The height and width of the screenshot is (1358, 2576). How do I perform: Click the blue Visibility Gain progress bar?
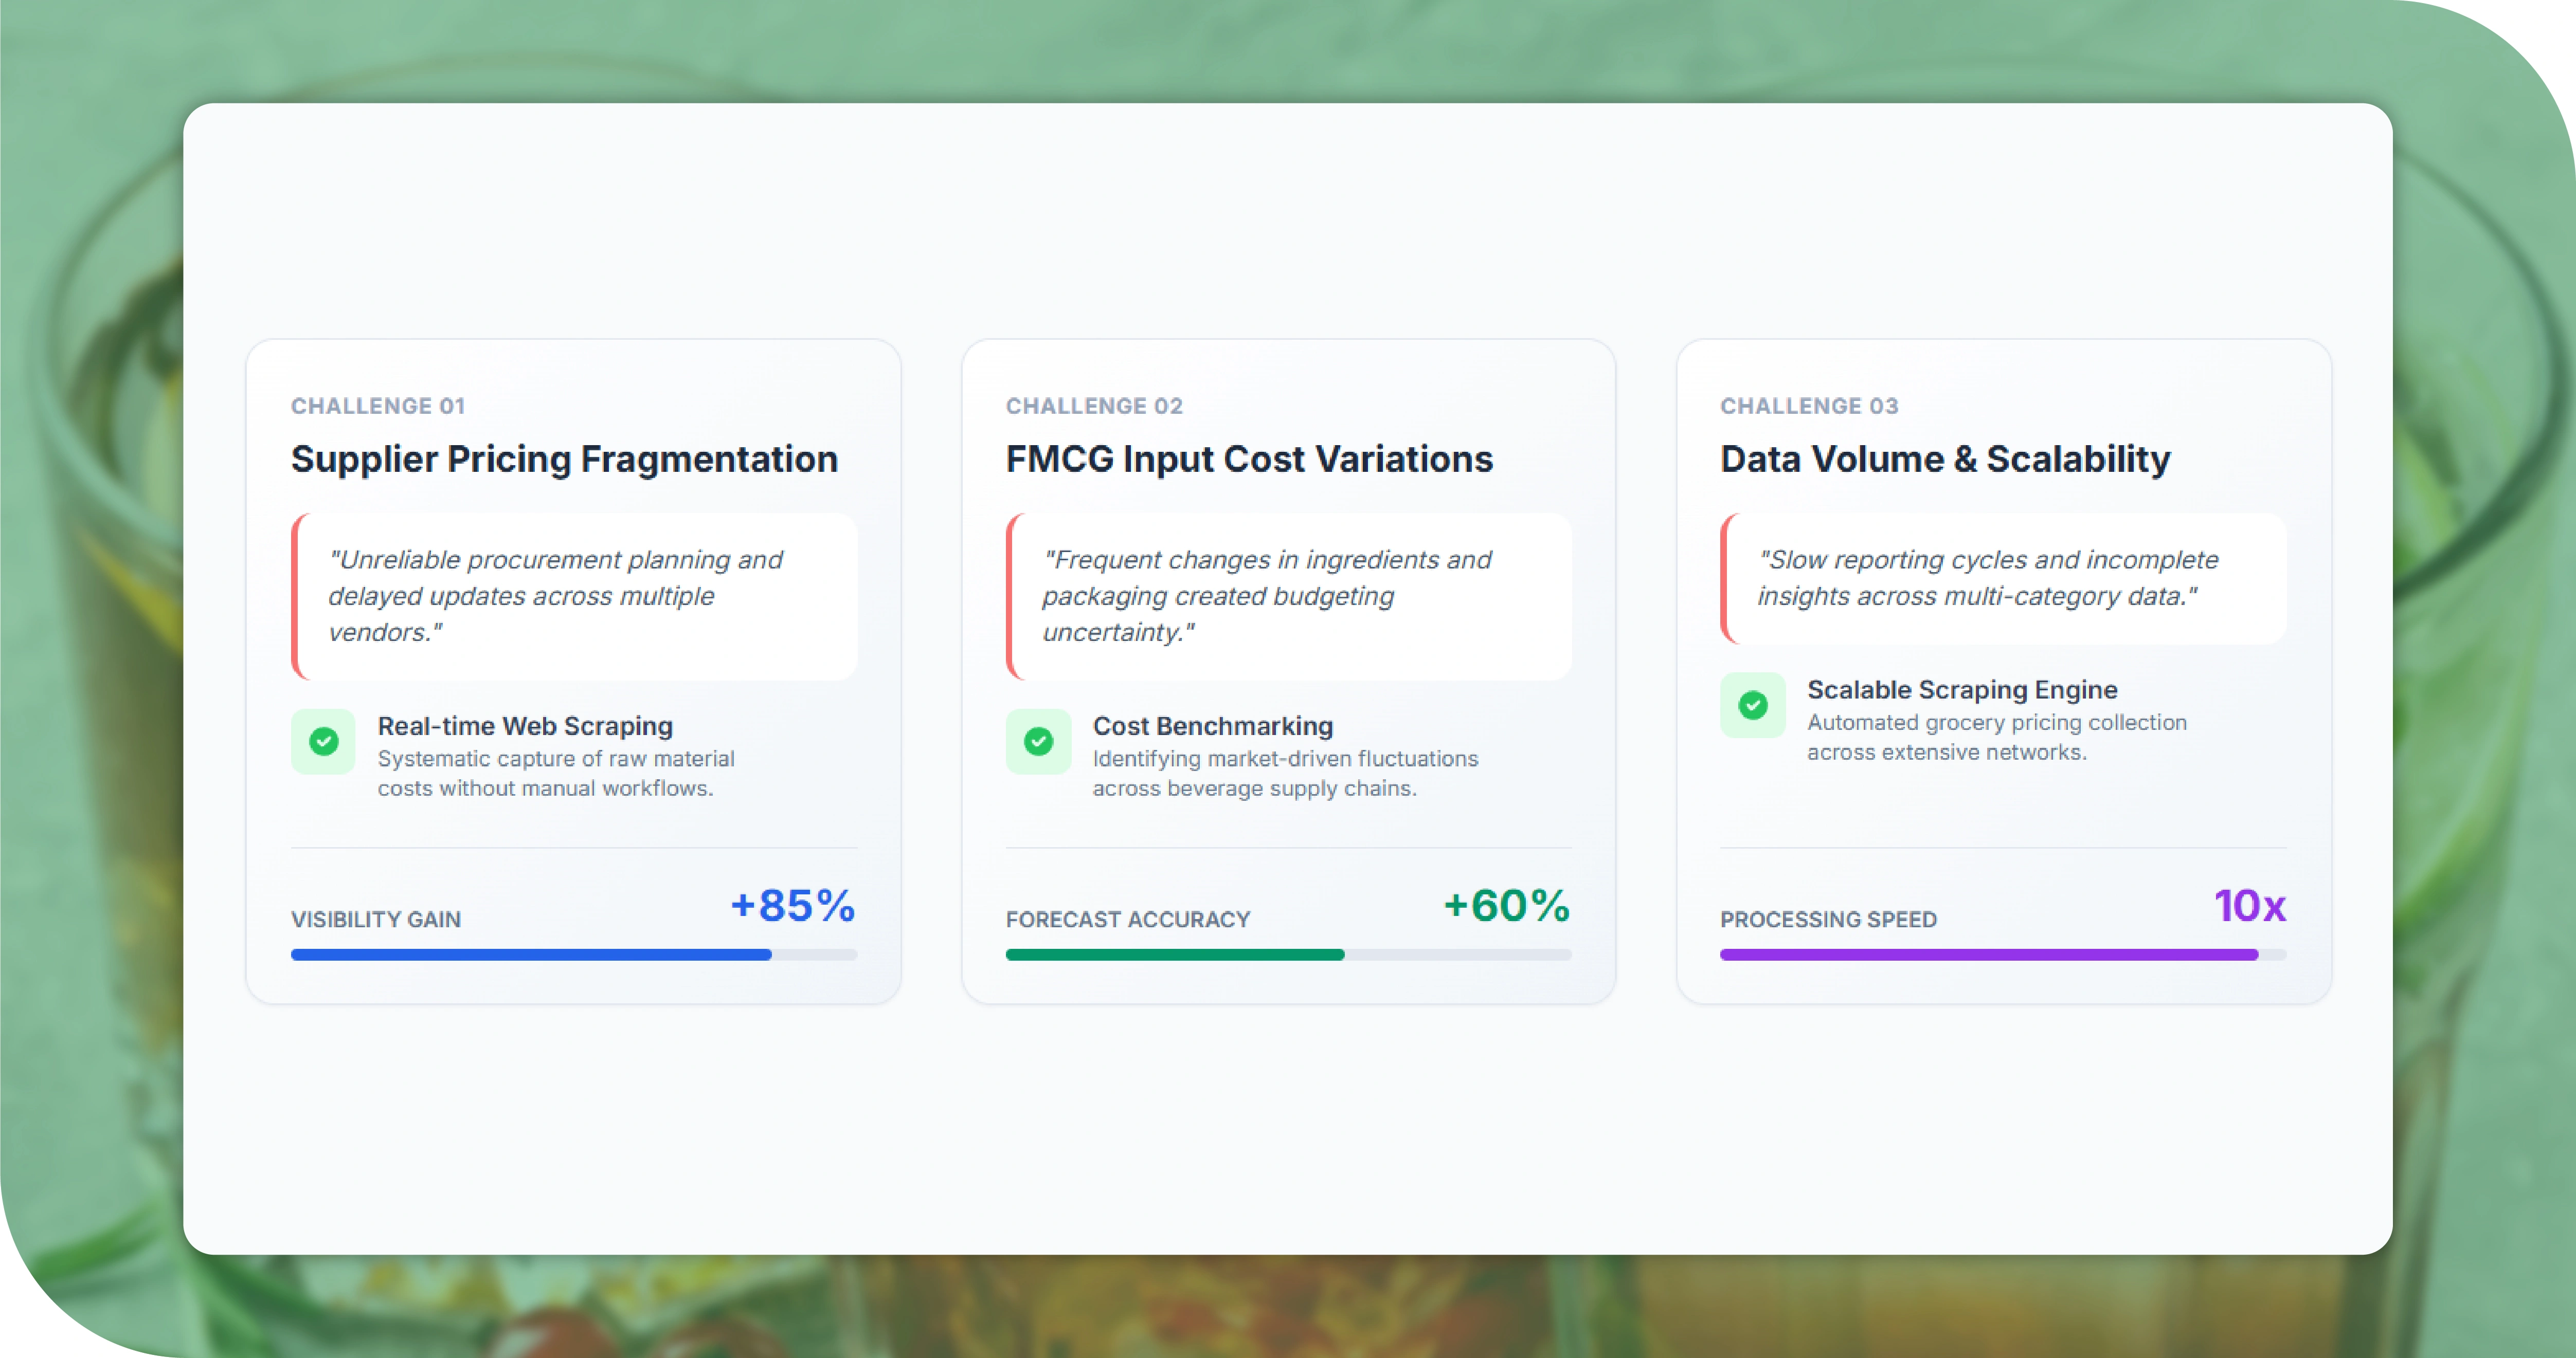[x=574, y=956]
